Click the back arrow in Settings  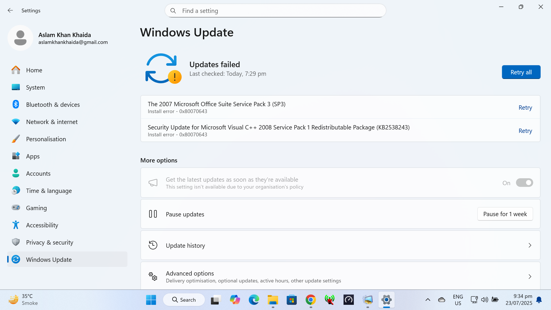[x=10, y=11]
